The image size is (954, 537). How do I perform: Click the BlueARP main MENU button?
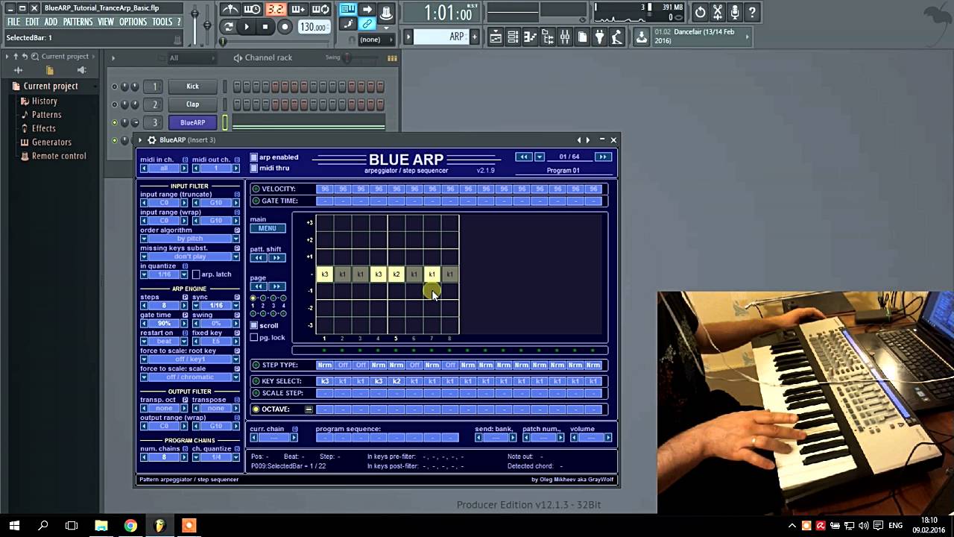[268, 229]
